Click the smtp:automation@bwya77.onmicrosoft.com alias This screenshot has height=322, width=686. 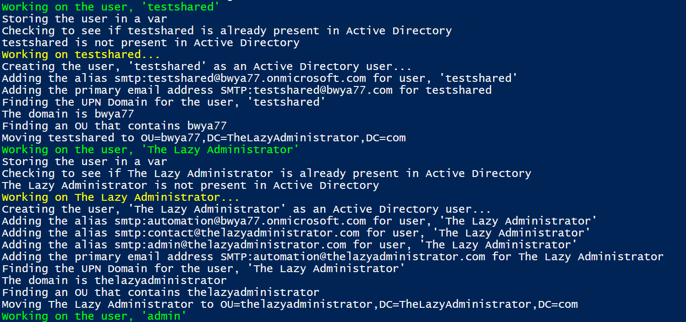pos(241,221)
